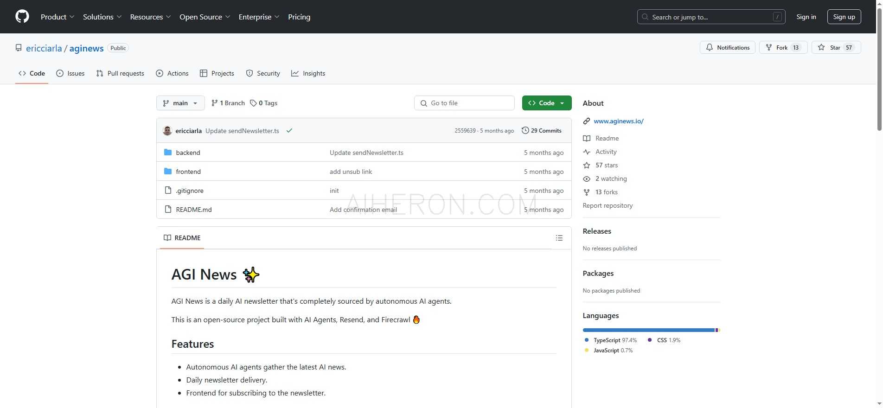Open the Update sendNewsletter.ts latest commit message

tap(242, 131)
